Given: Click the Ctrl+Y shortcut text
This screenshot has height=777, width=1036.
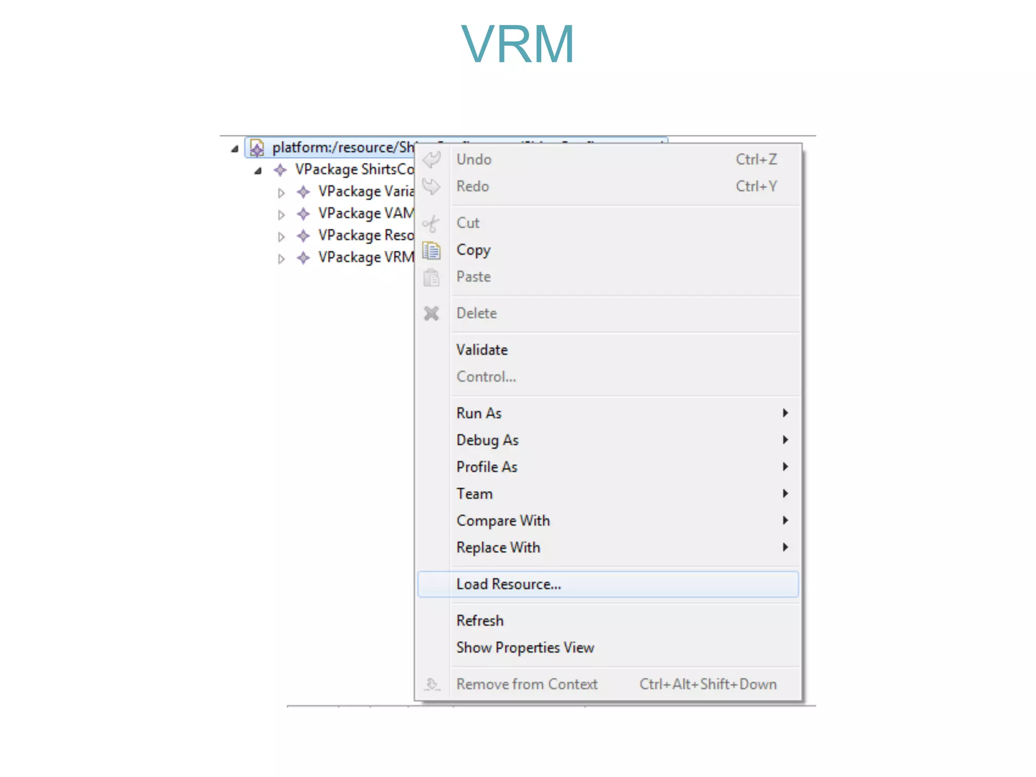Looking at the screenshot, I should point(756,187).
